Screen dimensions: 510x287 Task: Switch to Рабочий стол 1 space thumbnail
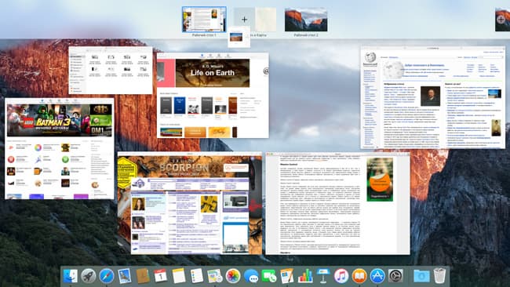[x=204, y=20]
